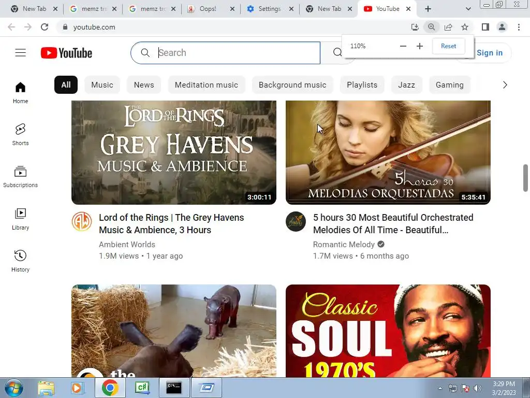This screenshot has height=398, width=530.
Task: Open the Ambient Worlds channel link
Action: coord(127,245)
